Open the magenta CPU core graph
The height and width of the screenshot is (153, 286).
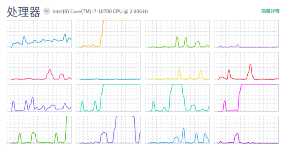[246, 98]
